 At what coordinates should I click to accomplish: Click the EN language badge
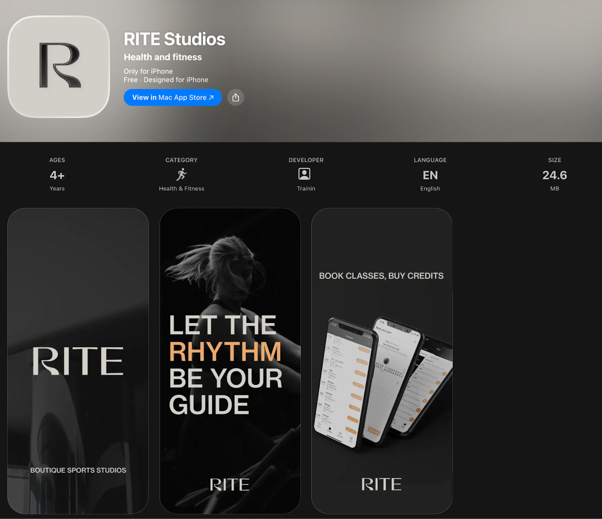tap(430, 175)
